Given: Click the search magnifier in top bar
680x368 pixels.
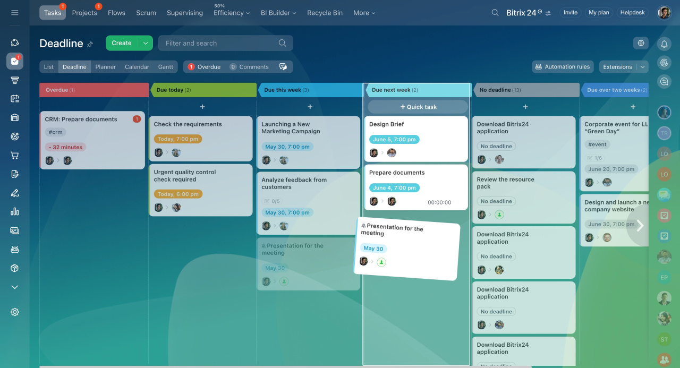Looking at the screenshot, I should tap(495, 13).
